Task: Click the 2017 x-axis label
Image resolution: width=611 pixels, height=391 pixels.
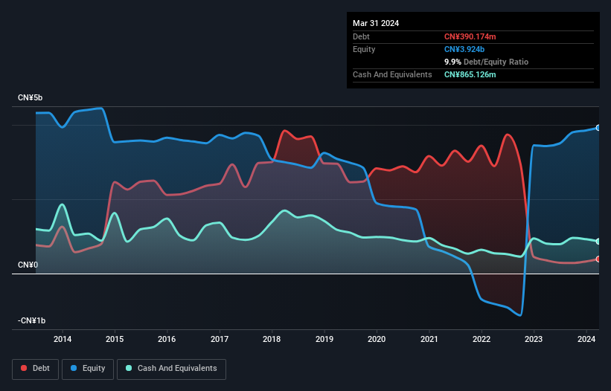Action: point(220,339)
